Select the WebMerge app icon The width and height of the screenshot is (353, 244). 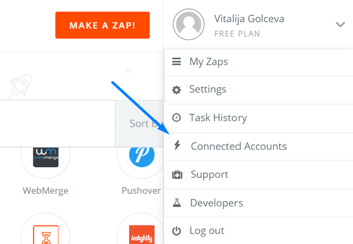click(46, 157)
